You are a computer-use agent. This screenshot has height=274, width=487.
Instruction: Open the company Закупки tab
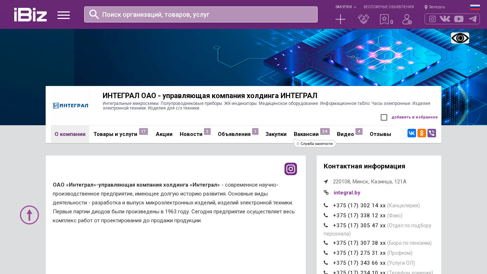276,134
